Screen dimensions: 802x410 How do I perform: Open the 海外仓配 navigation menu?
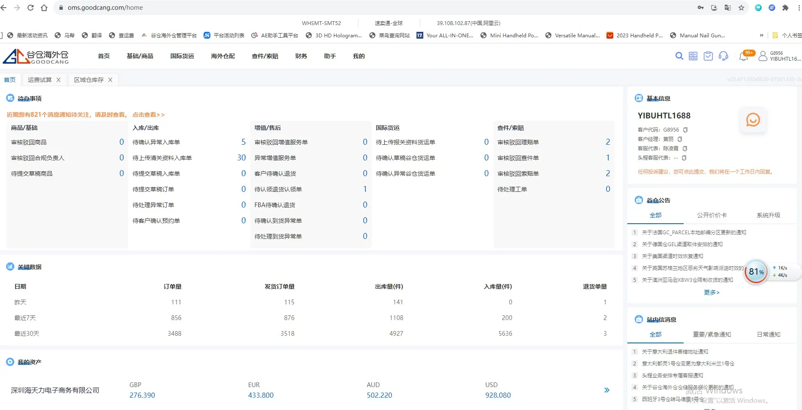[223, 56]
